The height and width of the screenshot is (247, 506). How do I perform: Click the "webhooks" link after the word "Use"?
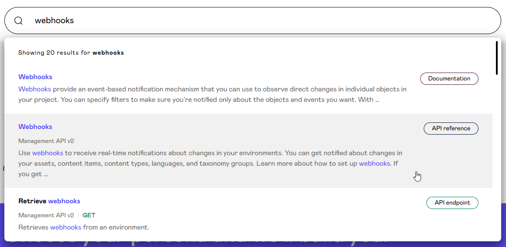48,153
